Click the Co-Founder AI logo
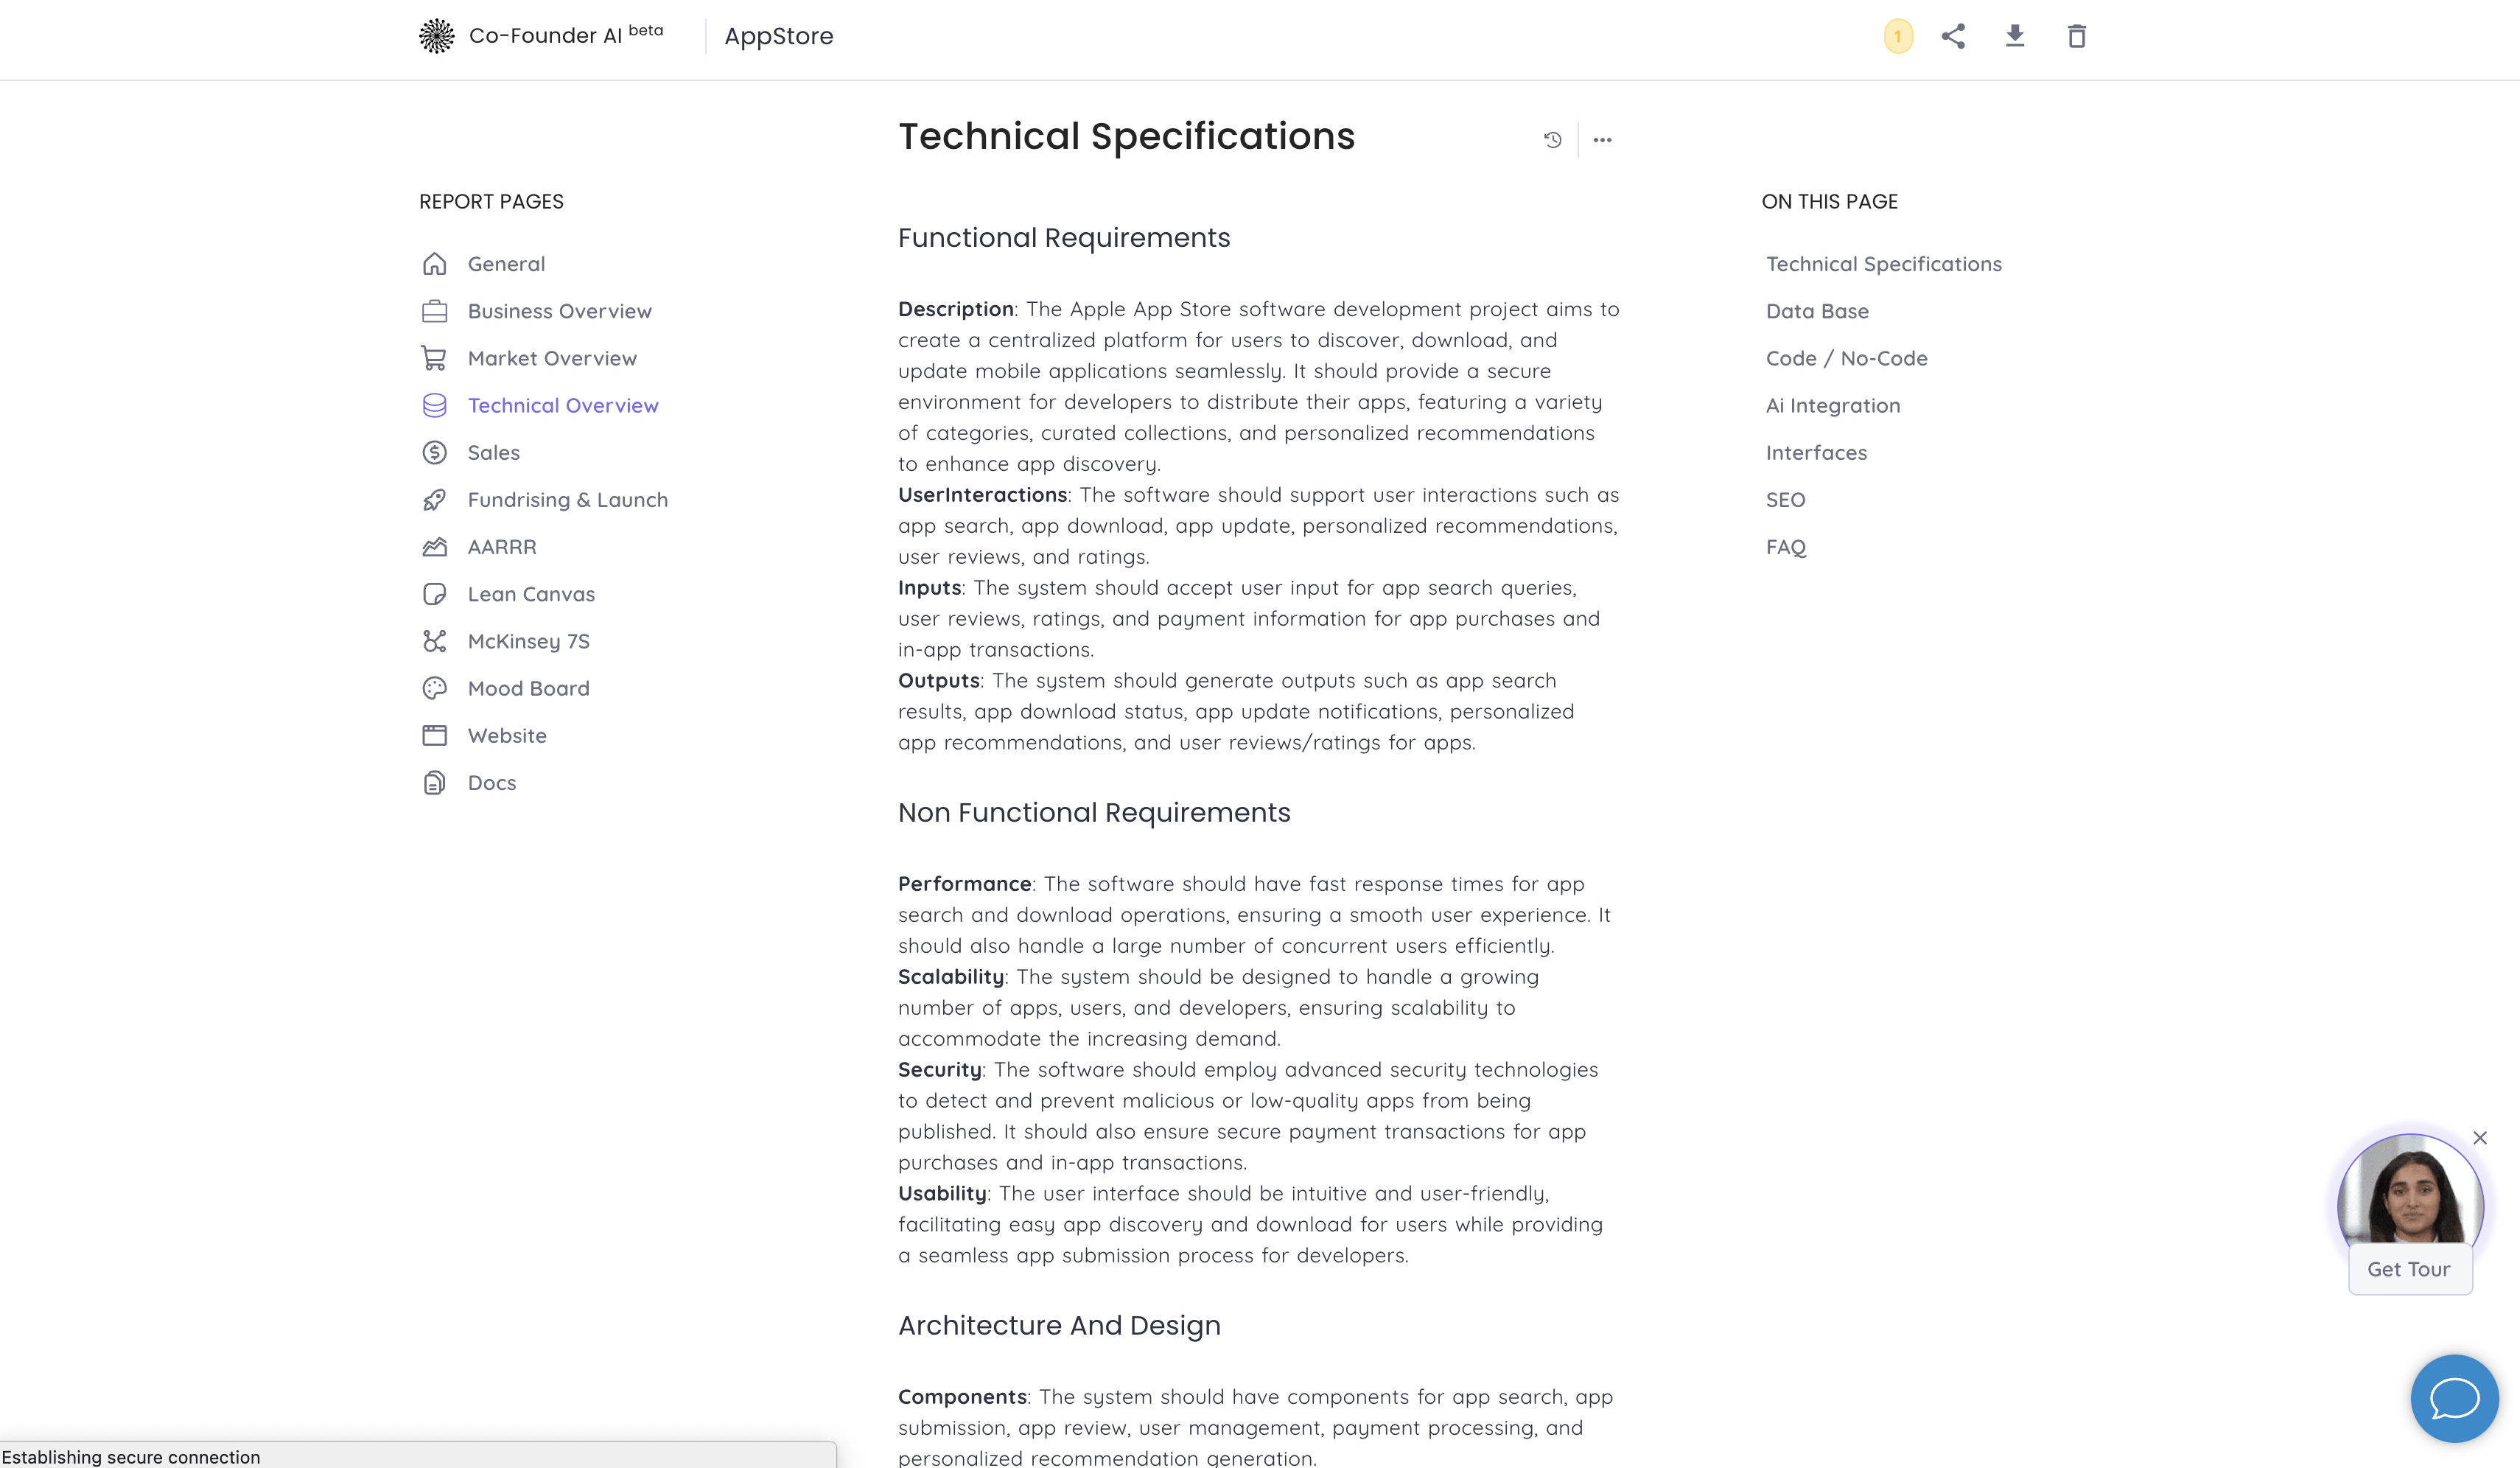Viewport: 2520px width, 1468px height. pyautogui.click(x=437, y=36)
